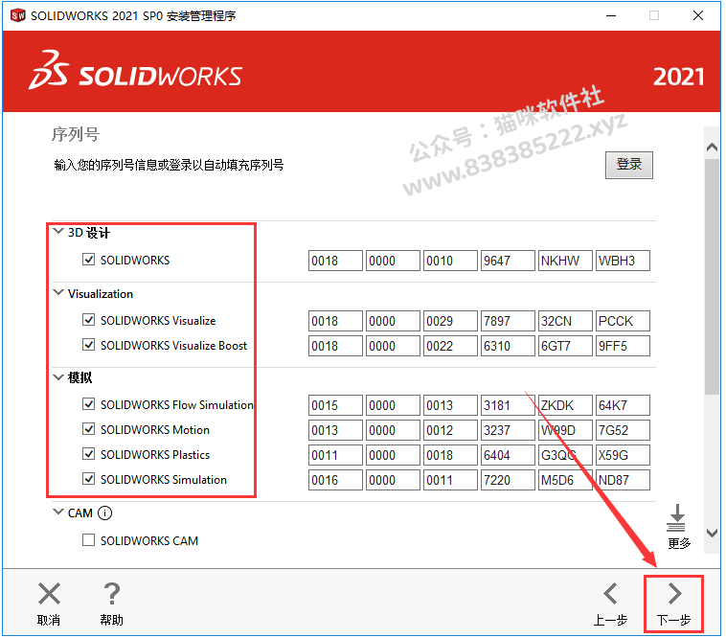Click the scrollbar down arrow
Screen dimensions: 726x638
click(x=713, y=534)
